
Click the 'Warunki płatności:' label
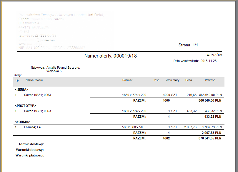(x=30, y=155)
